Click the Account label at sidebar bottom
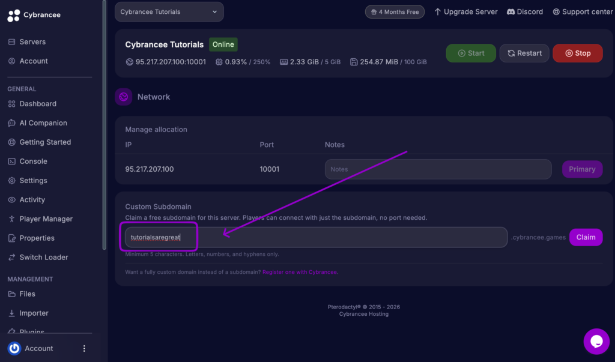Screen dimensions: 615x362 [39, 348]
